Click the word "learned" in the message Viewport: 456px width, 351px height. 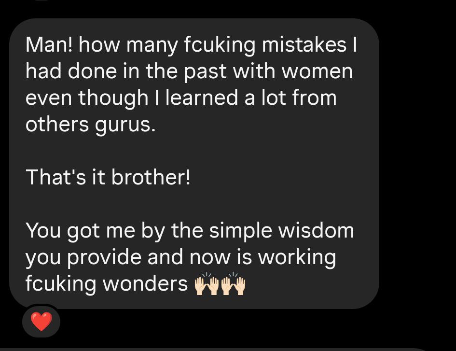(x=202, y=98)
